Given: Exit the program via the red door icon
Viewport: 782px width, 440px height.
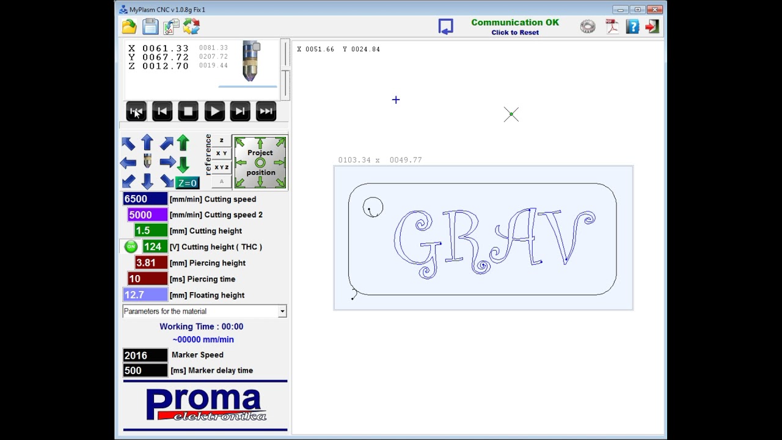Looking at the screenshot, I should pos(652,26).
